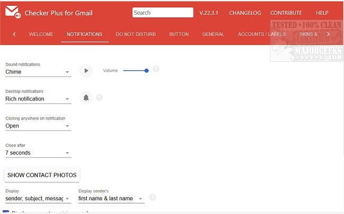Open the Skins & tab
344x214 pixels.
(308, 34)
